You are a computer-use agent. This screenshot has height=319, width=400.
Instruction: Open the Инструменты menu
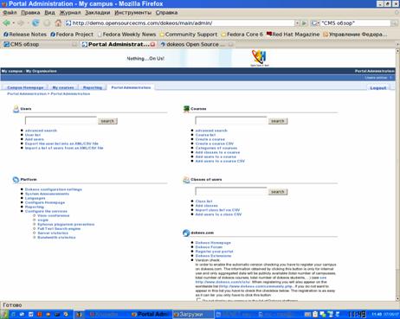coord(132,13)
